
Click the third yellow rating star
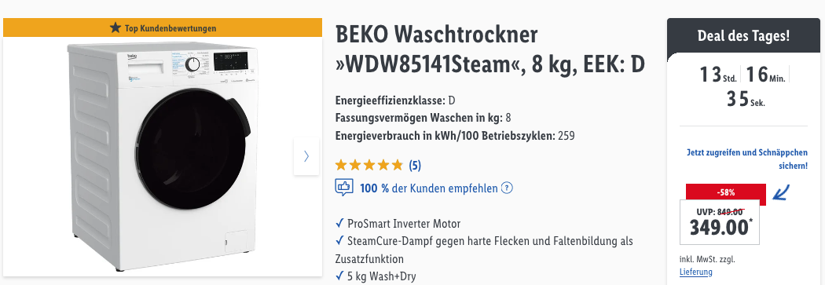click(x=368, y=166)
